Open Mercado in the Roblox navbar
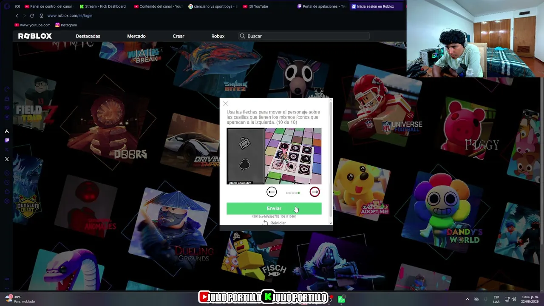The image size is (544, 306). point(136,36)
